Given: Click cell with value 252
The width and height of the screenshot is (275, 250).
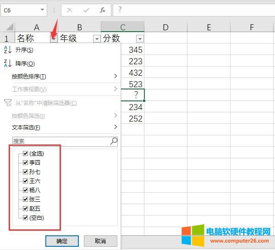Looking at the screenshot, I should [x=132, y=118].
